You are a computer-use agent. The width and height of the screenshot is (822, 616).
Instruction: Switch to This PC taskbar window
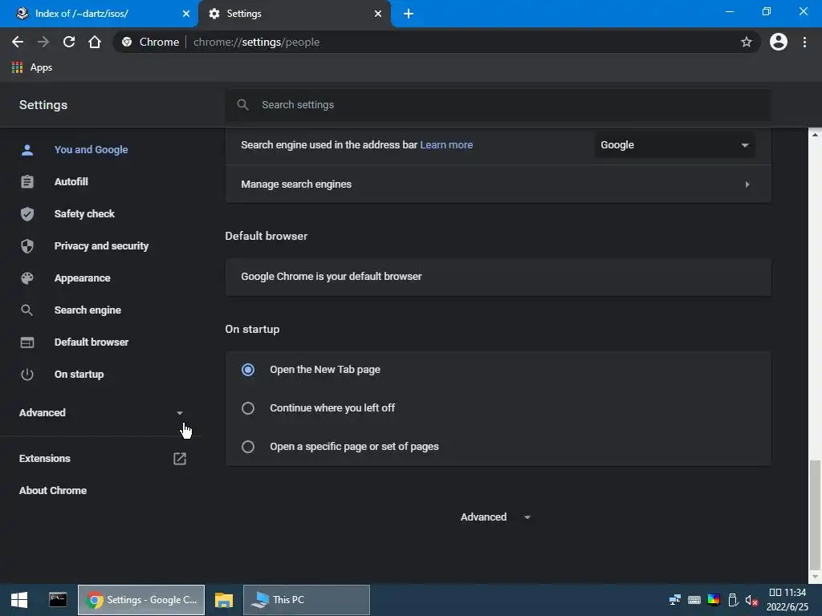click(306, 600)
